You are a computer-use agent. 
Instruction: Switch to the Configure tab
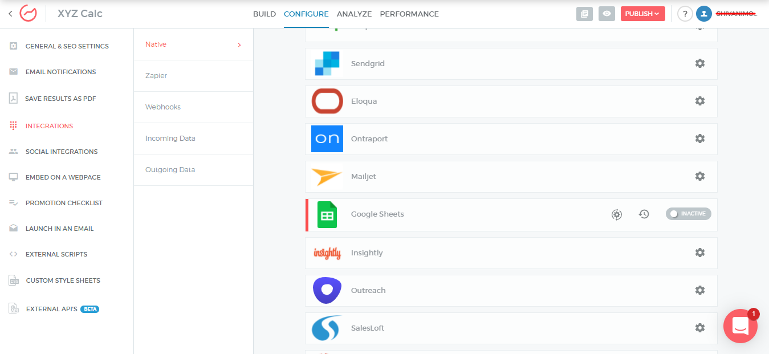(306, 14)
